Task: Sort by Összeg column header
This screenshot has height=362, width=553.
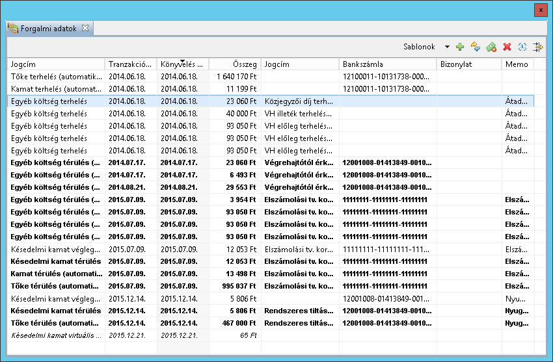Action: [234, 64]
